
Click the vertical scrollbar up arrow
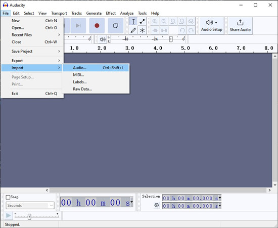[x=275, y=57]
